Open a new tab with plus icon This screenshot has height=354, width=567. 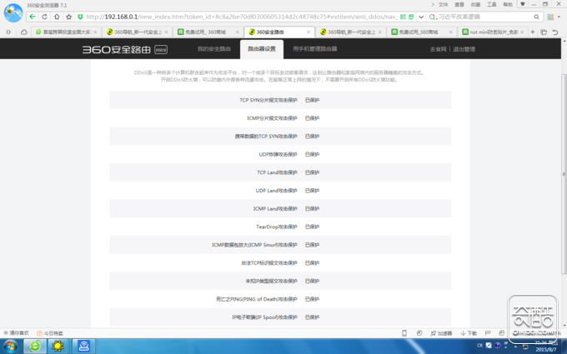click(x=532, y=32)
